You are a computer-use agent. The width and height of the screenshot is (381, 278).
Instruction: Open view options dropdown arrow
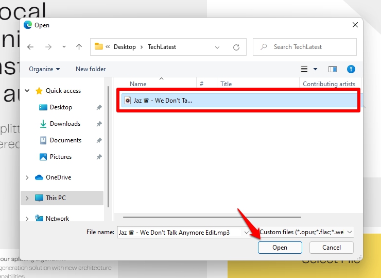click(x=316, y=69)
